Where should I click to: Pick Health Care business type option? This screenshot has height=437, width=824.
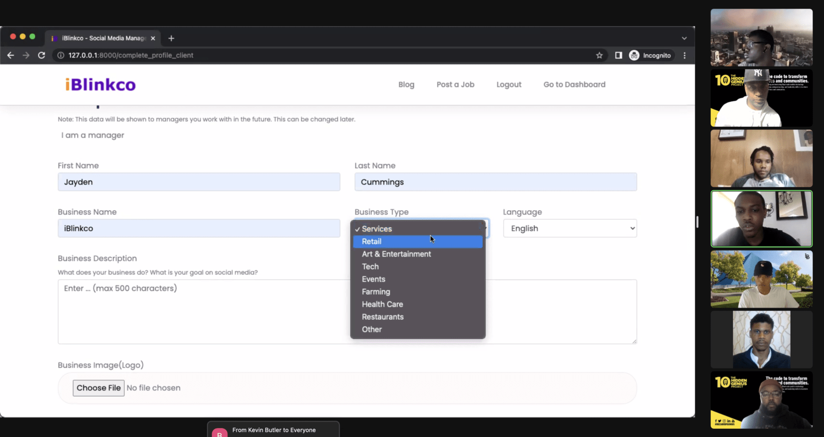pyautogui.click(x=382, y=304)
